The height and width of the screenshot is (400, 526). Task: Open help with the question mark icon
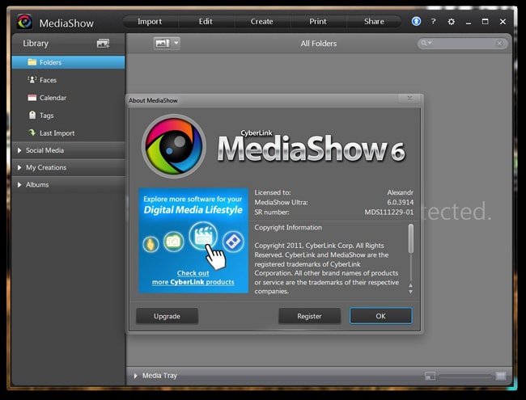coord(434,22)
